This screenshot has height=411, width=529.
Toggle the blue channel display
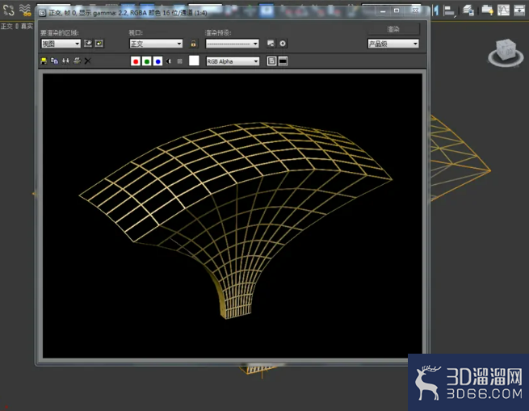pos(157,61)
